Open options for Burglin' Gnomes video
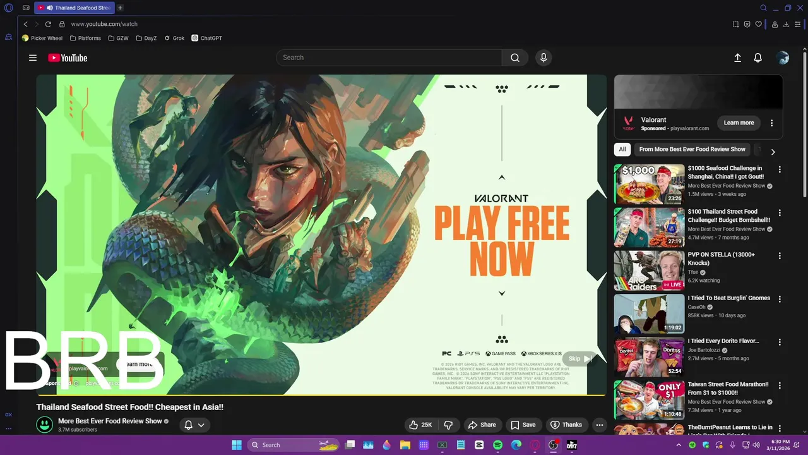The image size is (808, 455). [x=780, y=298]
